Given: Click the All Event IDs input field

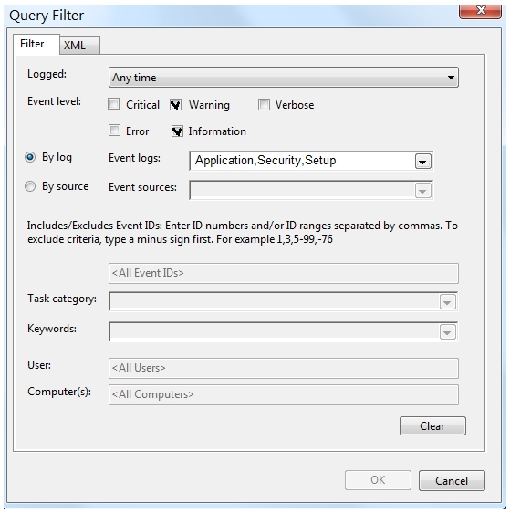Looking at the screenshot, I should click(x=284, y=273).
